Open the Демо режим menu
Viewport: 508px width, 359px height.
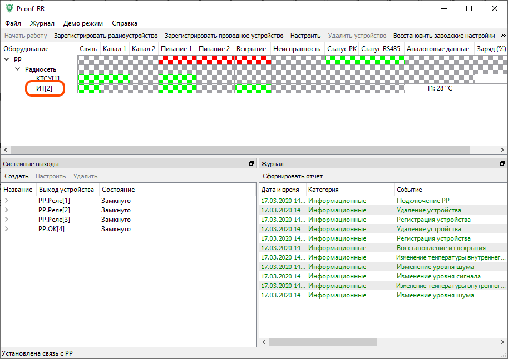(x=83, y=23)
